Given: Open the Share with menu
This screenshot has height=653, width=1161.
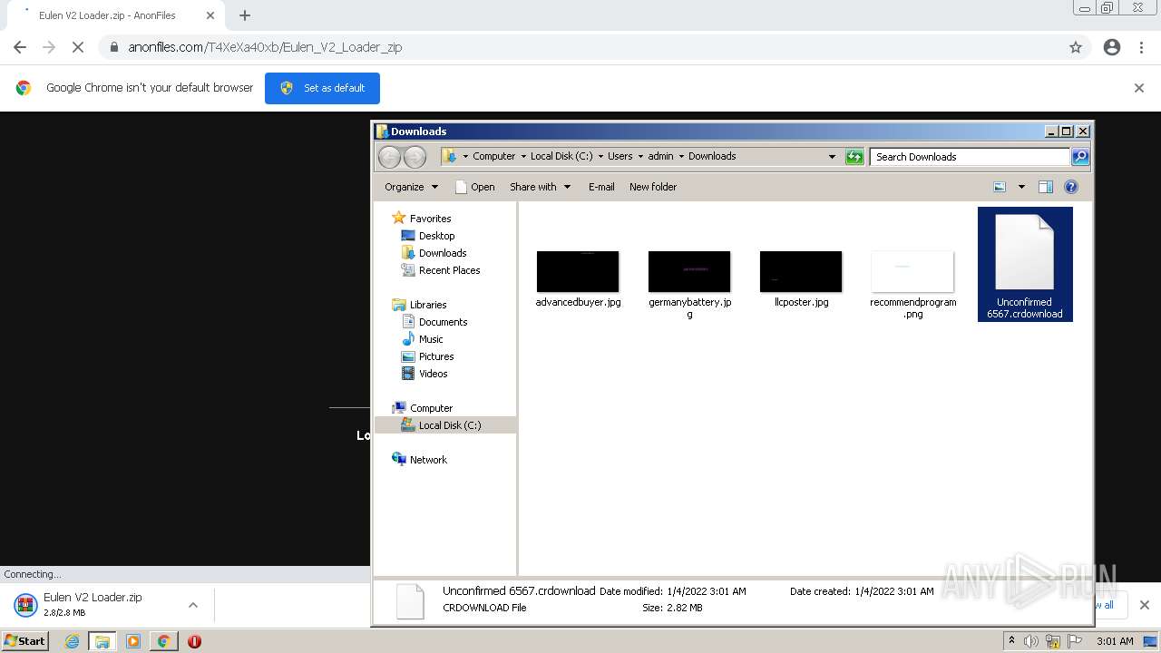Looking at the screenshot, I should (541, 187).
